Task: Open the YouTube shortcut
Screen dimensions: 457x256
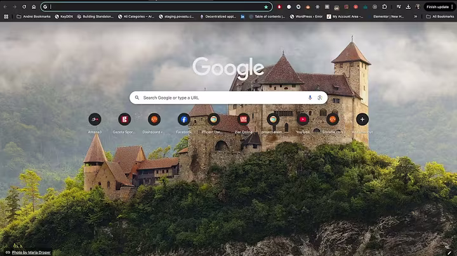Action: tap(303, 123)
